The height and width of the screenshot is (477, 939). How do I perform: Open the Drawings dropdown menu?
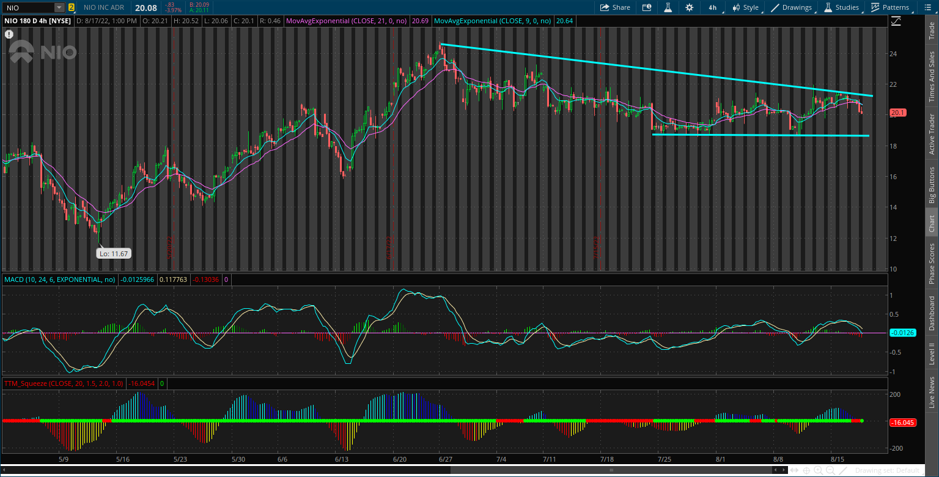pyautogui.click(x=792, y=7)
